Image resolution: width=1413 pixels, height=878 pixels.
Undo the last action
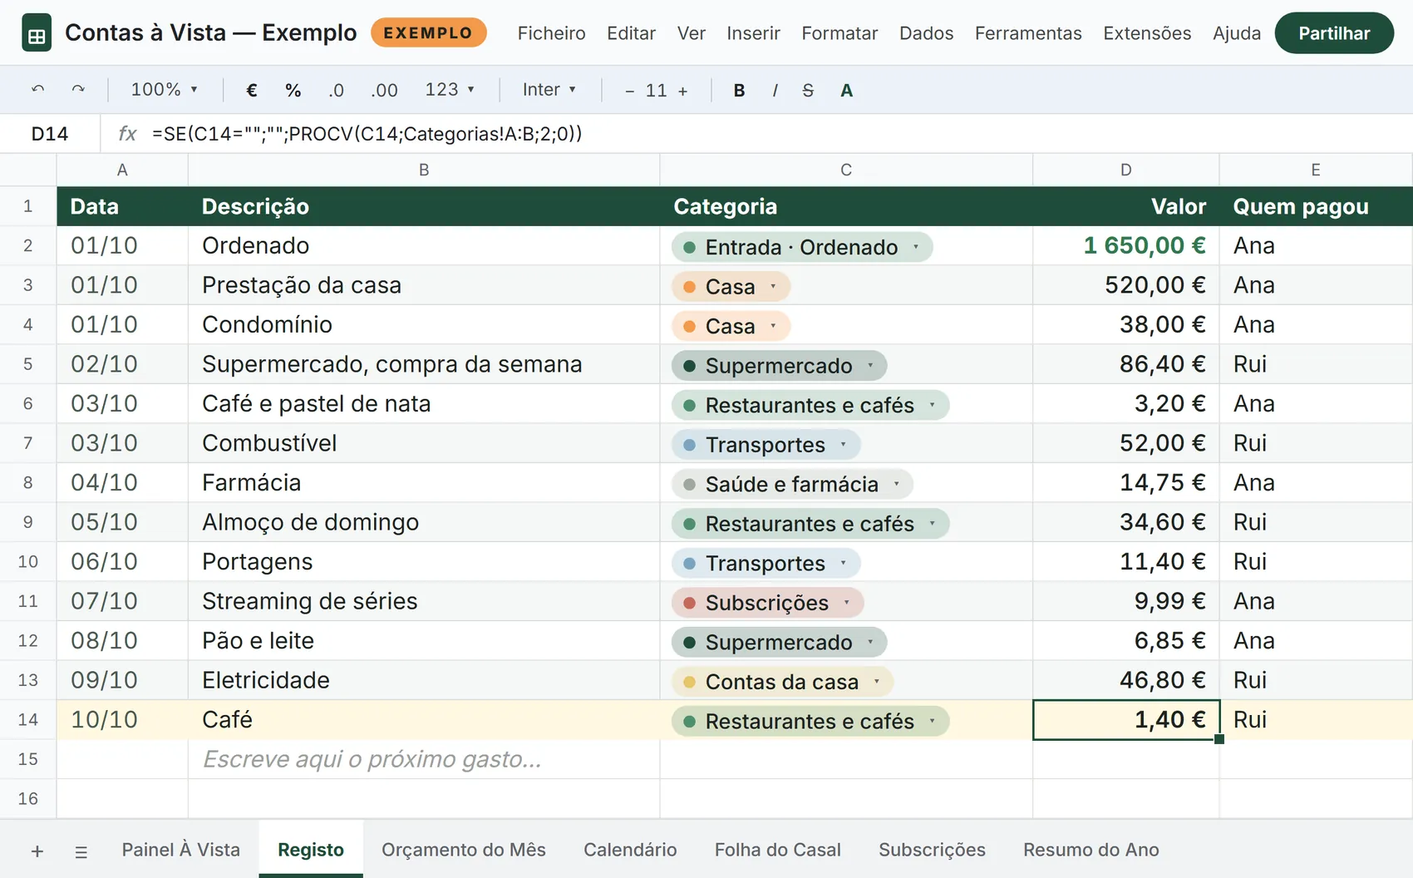(38, 90)
